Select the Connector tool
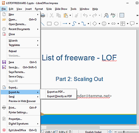 tap(83, 24)
